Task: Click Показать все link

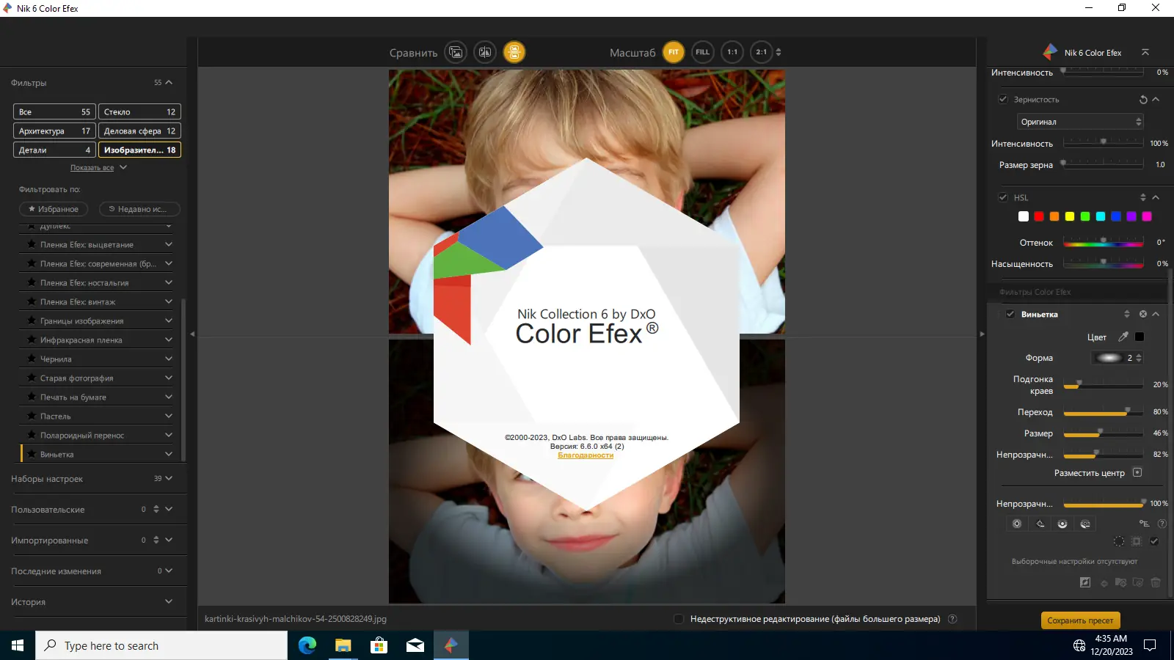Action: coord(92,168)
